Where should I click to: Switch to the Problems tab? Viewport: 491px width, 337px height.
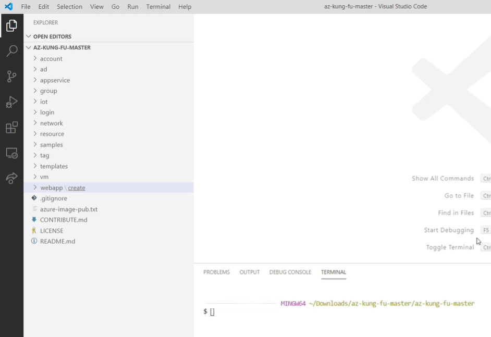click(x=216, y=272)
